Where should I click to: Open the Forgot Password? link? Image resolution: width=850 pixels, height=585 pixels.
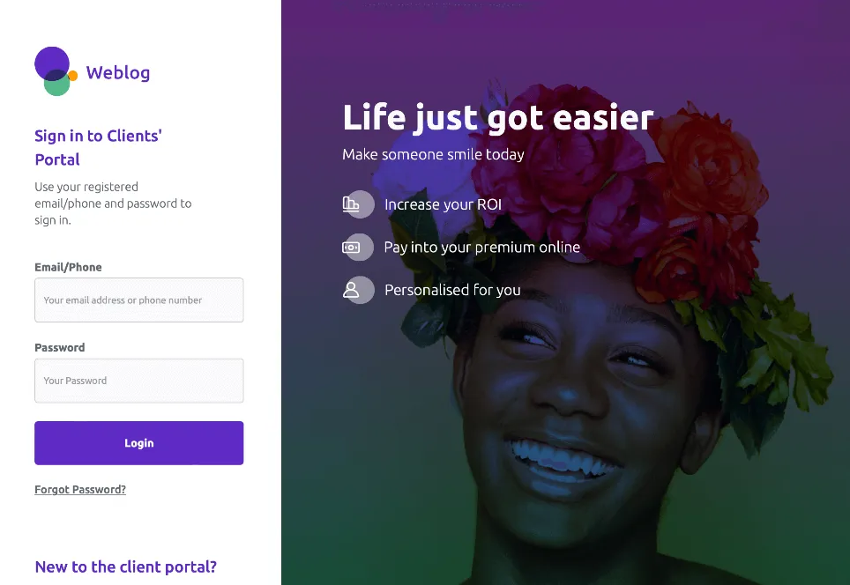(80, 490)
